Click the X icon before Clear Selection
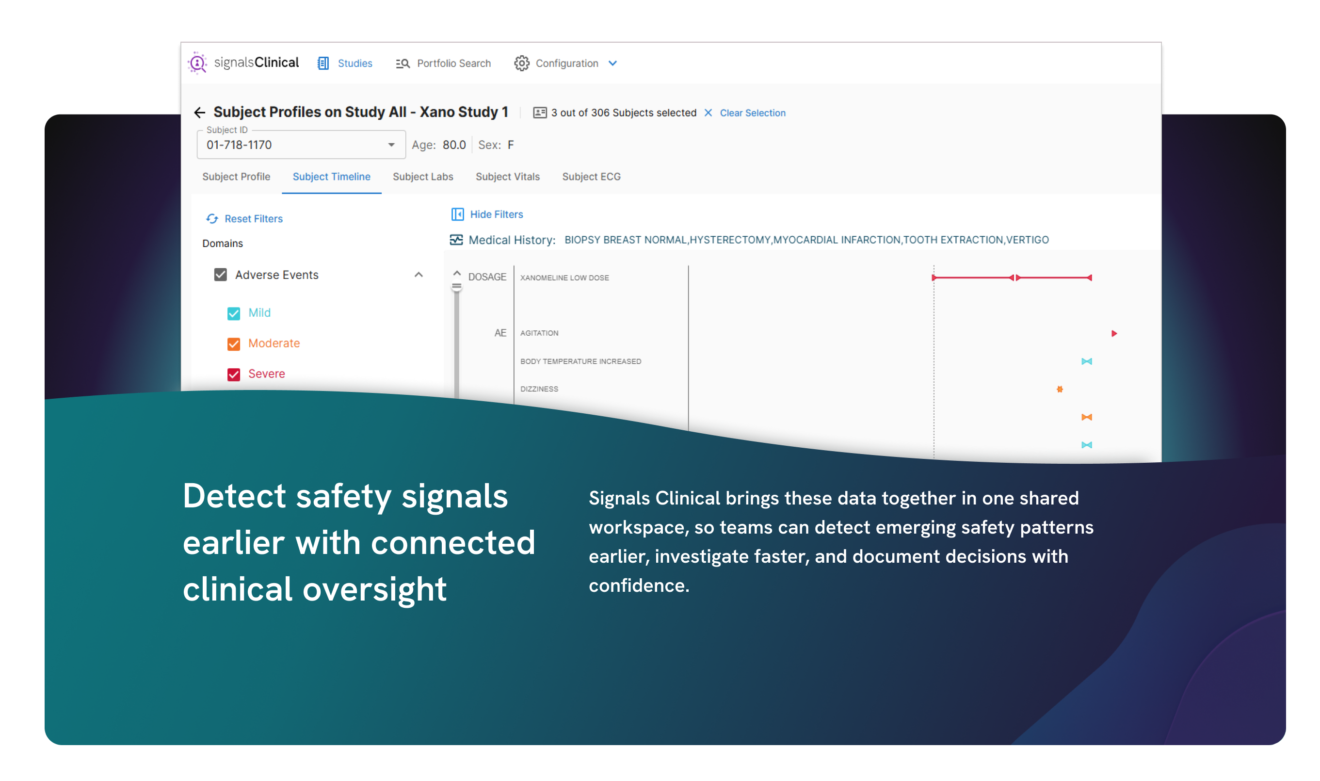This screenshot has height=781, width=1320. 708,113
